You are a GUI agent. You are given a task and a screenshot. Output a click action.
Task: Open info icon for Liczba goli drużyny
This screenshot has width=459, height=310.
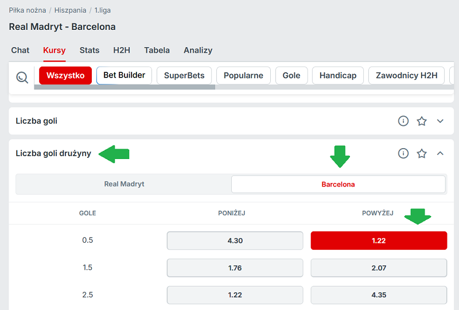click(403, 153)
